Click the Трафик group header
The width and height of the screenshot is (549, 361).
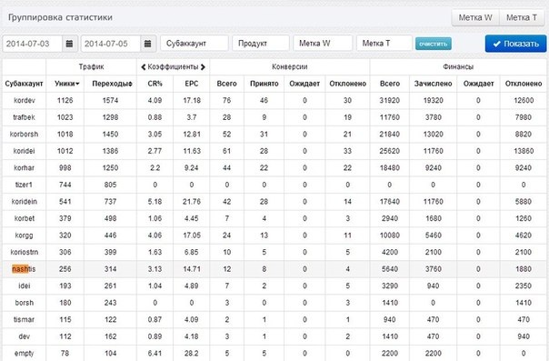[91, 67]
